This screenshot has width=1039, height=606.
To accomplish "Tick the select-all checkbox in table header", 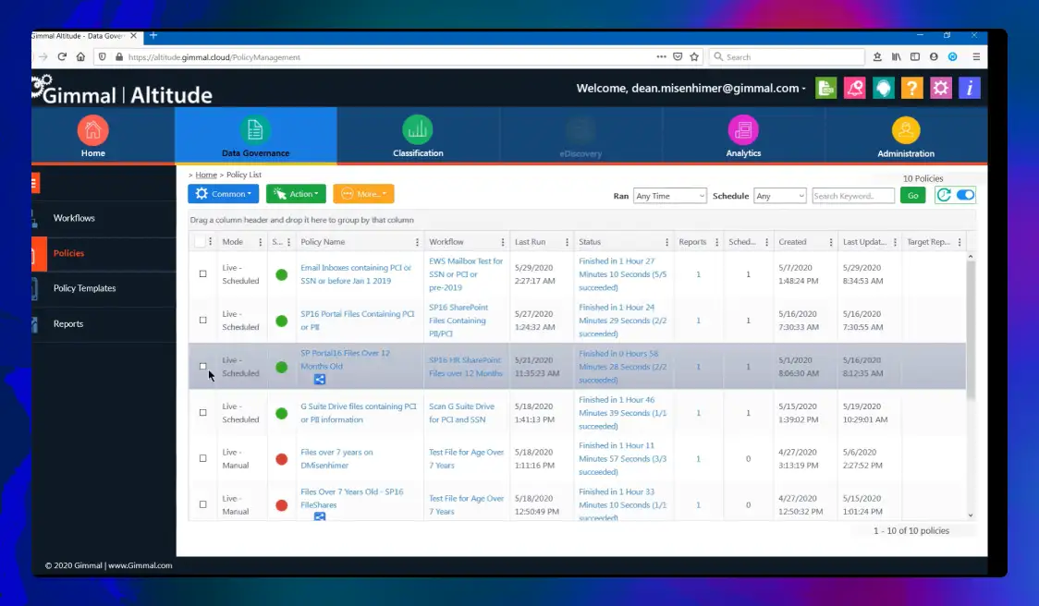I will point(200,242).
